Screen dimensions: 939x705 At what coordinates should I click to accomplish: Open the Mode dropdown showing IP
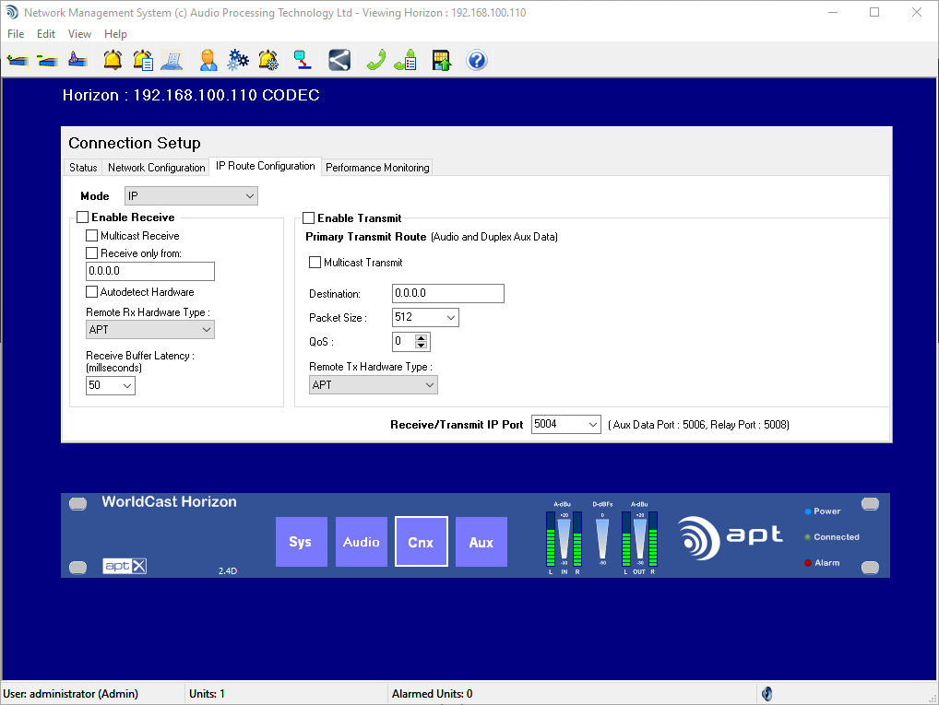[x=191, y=196]
